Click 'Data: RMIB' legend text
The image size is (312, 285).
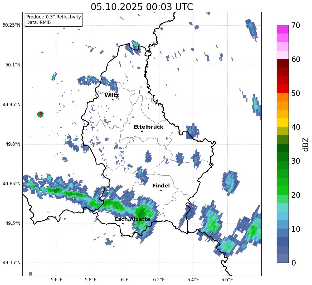pos(38,22)
